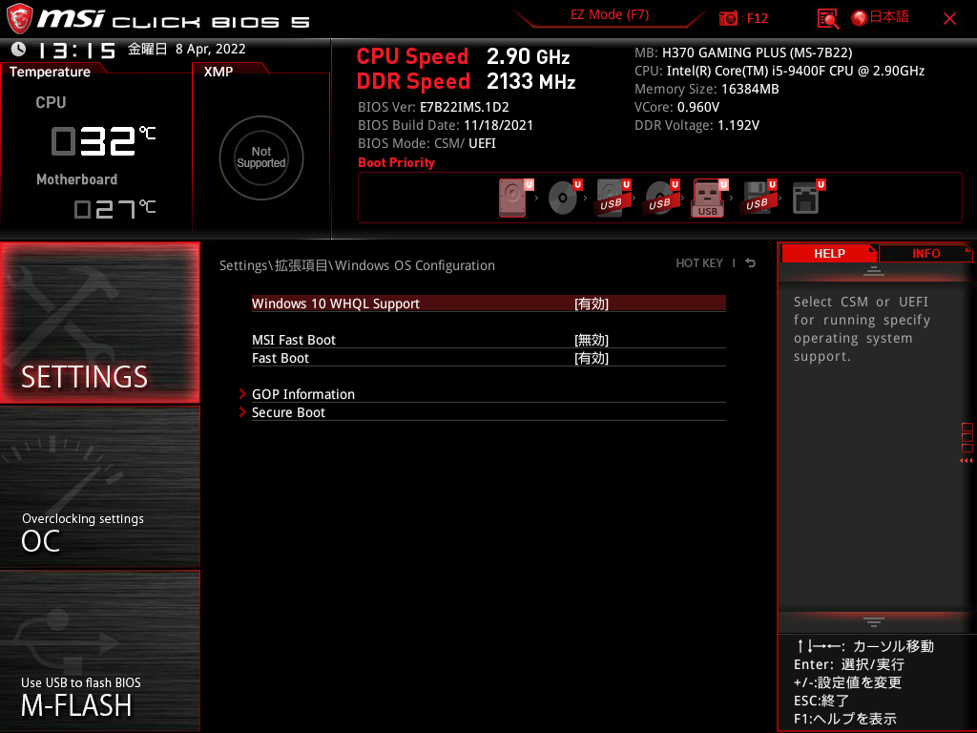Open the BIOS search magnifier icon
This screenshot has height=733, width=977.
827,19
